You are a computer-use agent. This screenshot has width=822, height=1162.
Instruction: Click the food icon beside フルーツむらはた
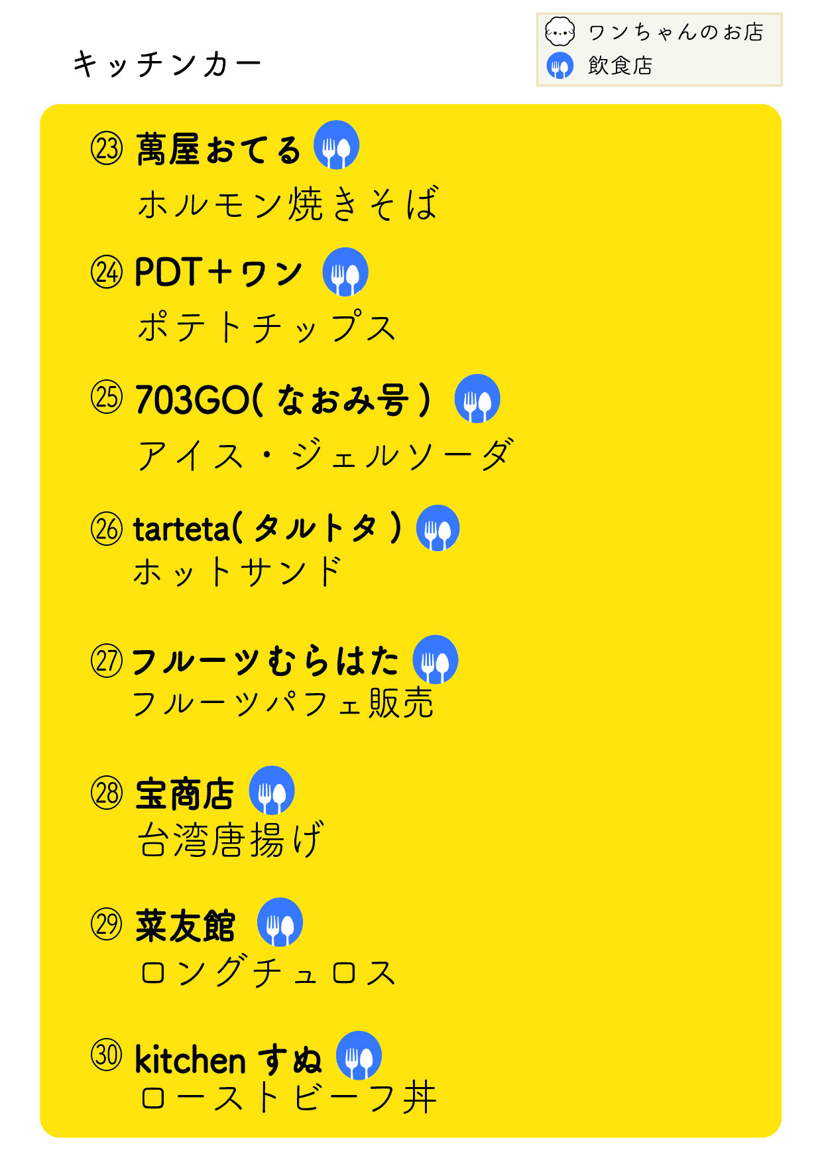tap(436, 660)
